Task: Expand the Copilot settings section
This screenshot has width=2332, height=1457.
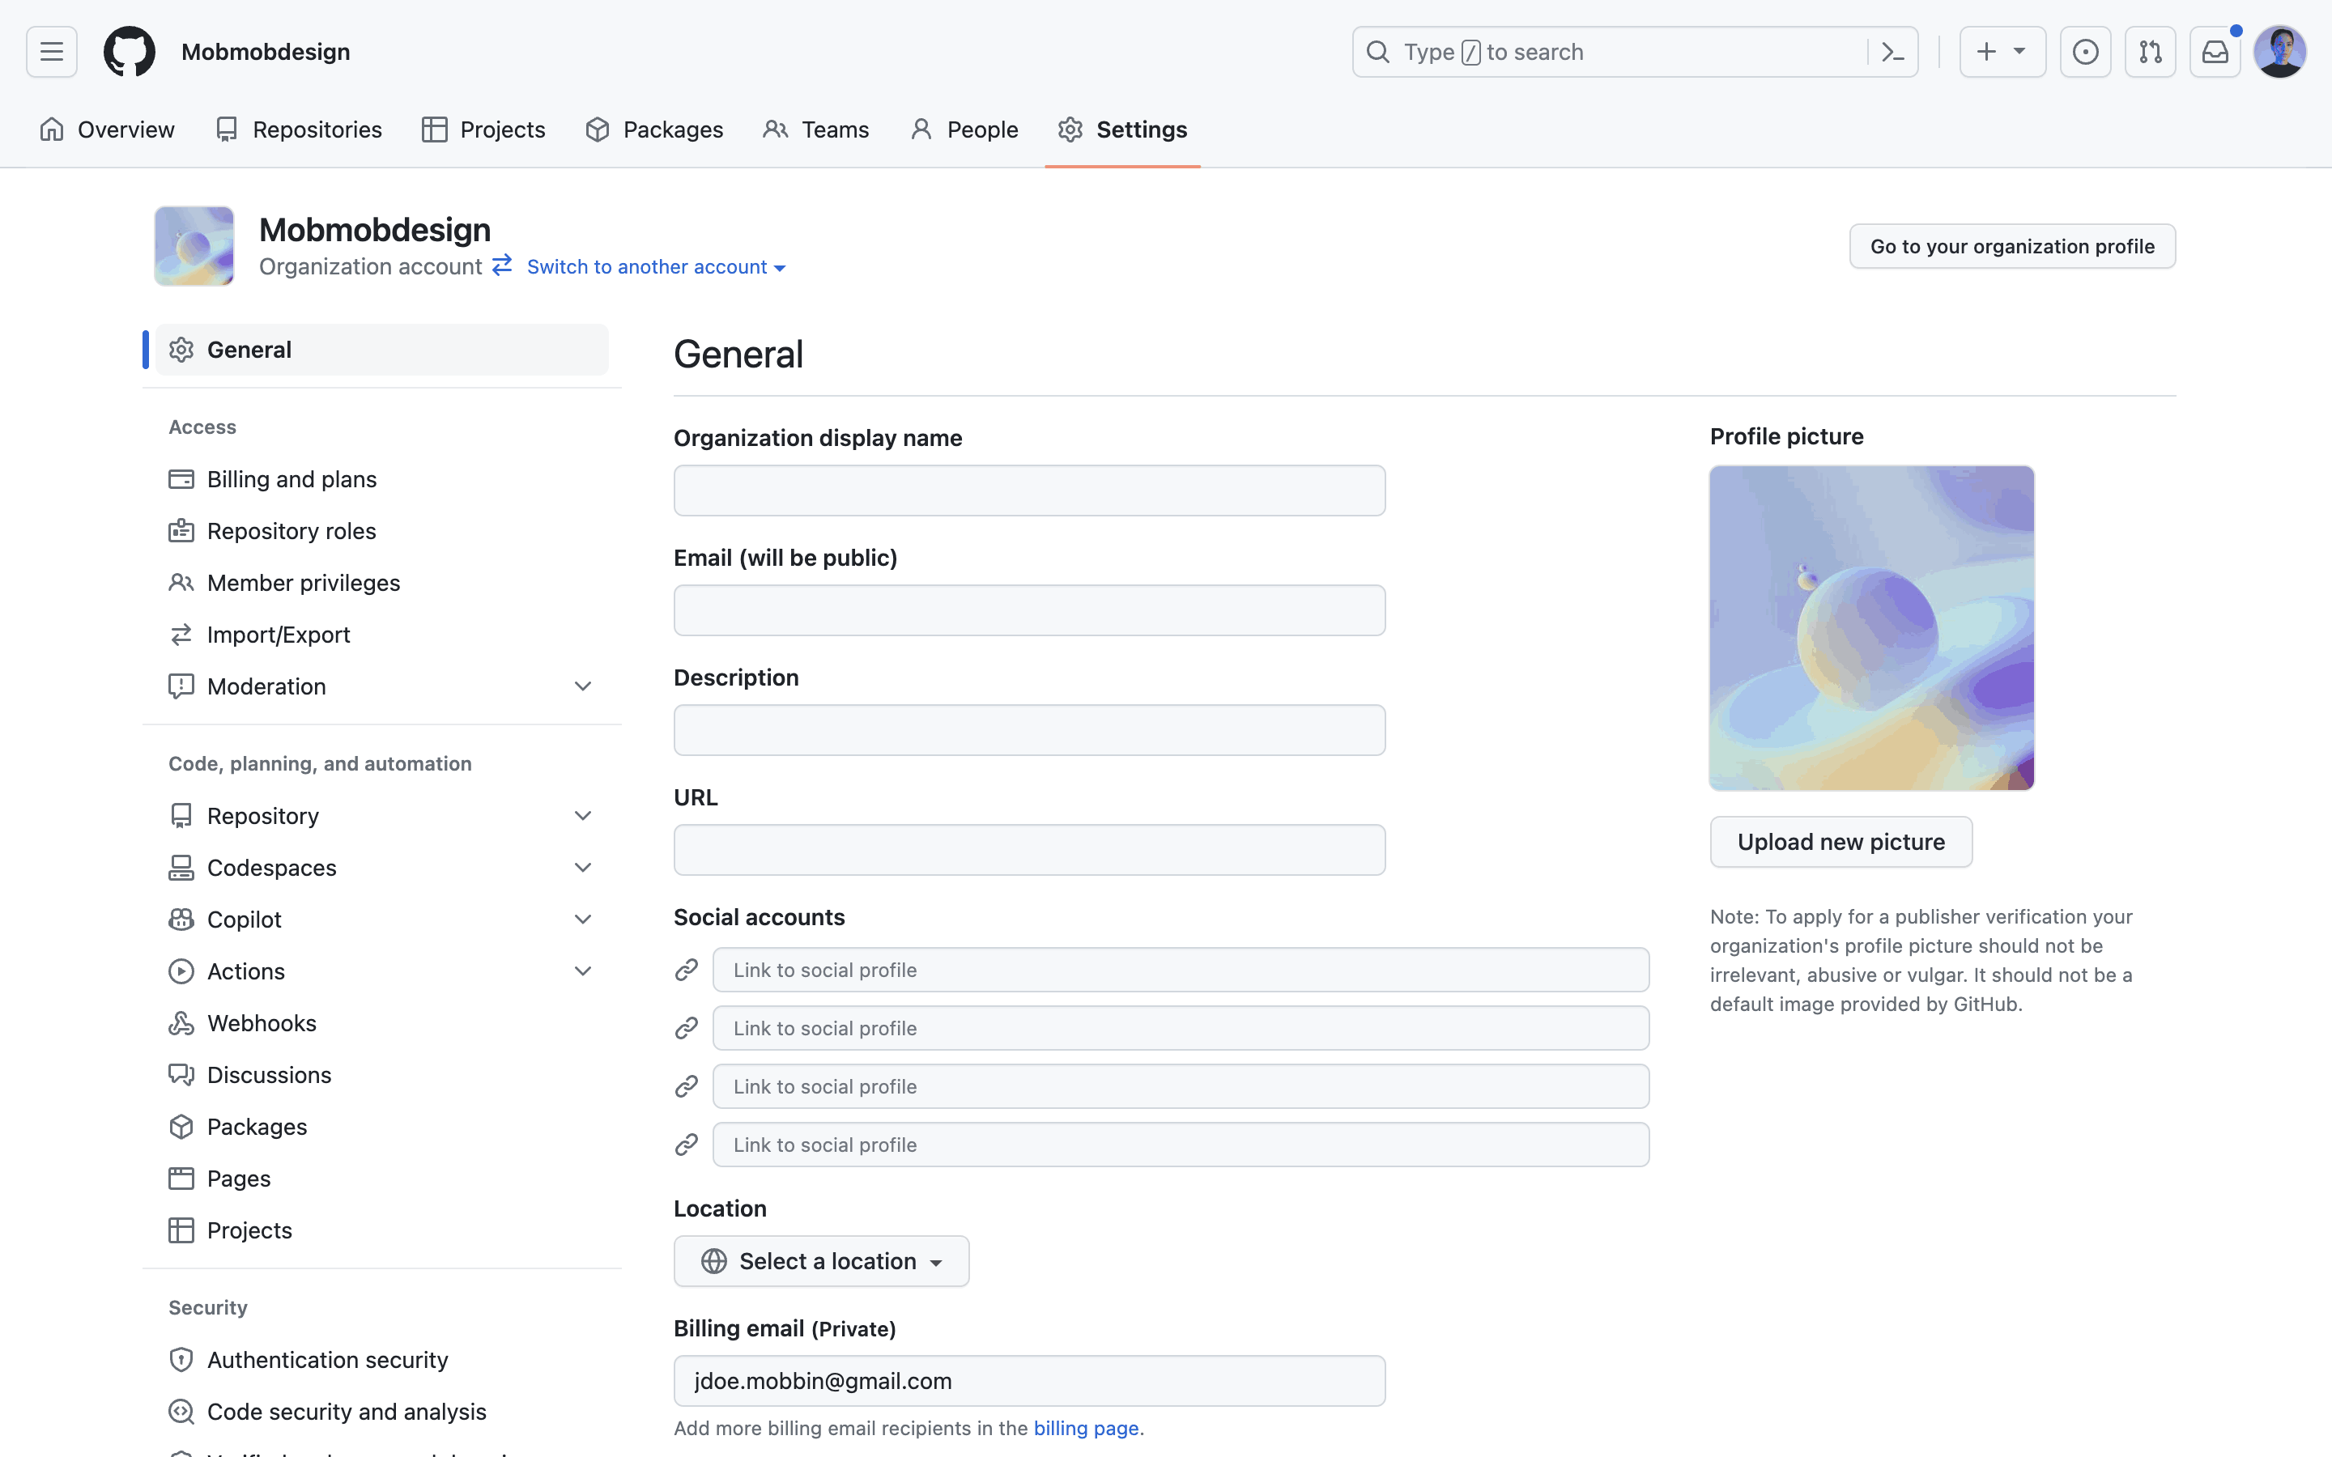Action: (582, 920)
